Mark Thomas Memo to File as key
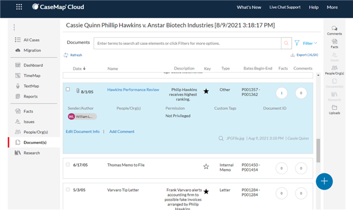 click(x=206, y=167)
